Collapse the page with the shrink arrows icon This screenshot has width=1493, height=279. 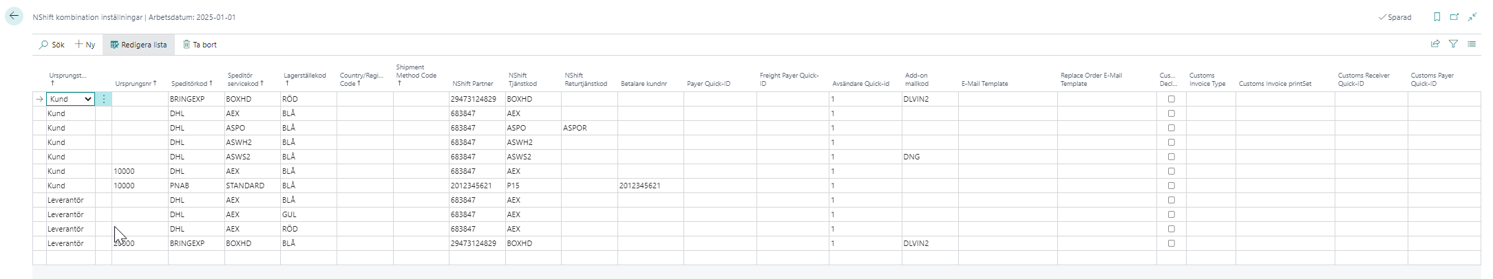click(1472, 17)
